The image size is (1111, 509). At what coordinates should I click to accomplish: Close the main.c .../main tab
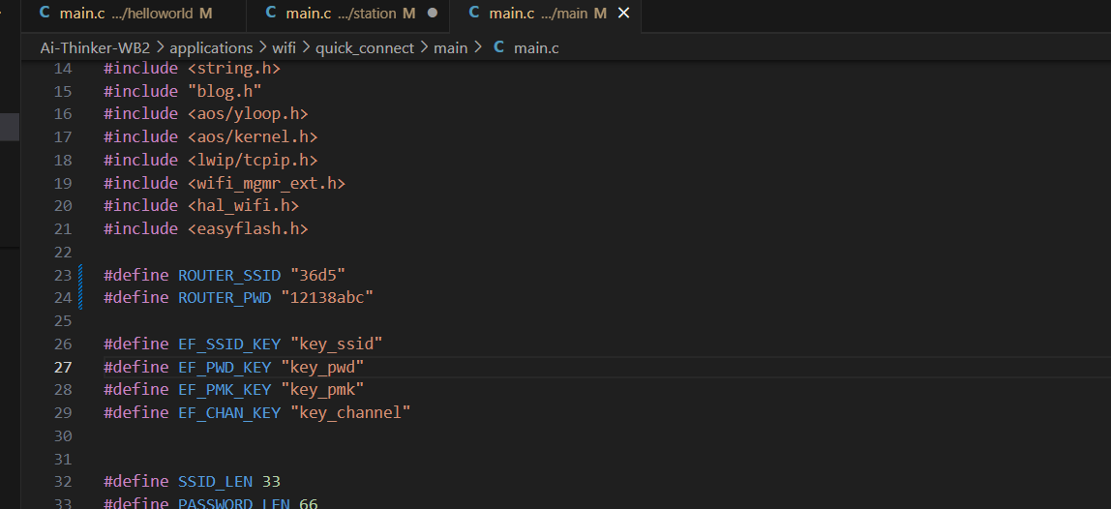623,13
